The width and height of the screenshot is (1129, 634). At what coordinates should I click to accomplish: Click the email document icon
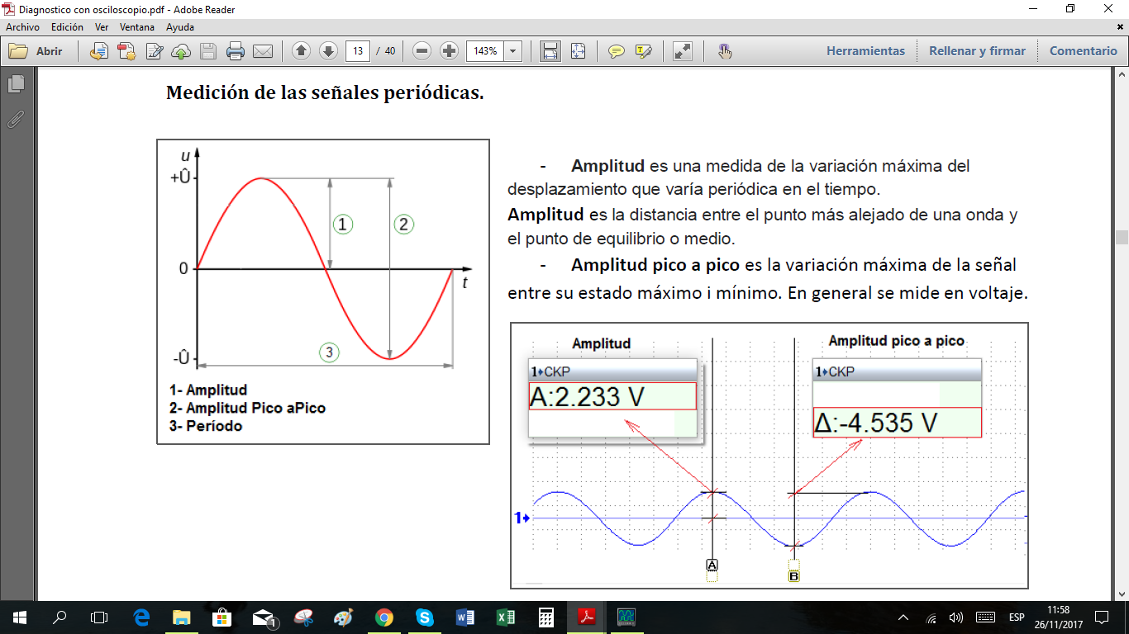point(264,50)
